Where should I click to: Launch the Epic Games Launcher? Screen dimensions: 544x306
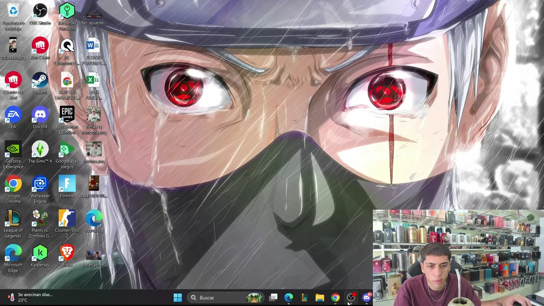pos(67,121)
